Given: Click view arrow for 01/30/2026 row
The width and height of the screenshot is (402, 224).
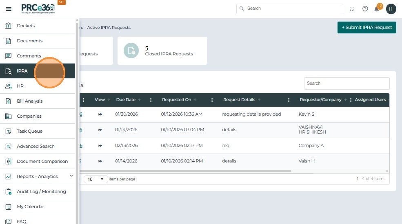Looking at the screenshot, I should pos(100,114).
